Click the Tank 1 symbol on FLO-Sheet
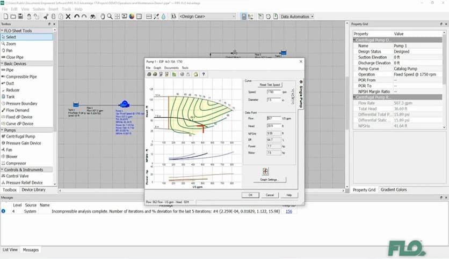The image size is (449, 259). tap(76, 105)
